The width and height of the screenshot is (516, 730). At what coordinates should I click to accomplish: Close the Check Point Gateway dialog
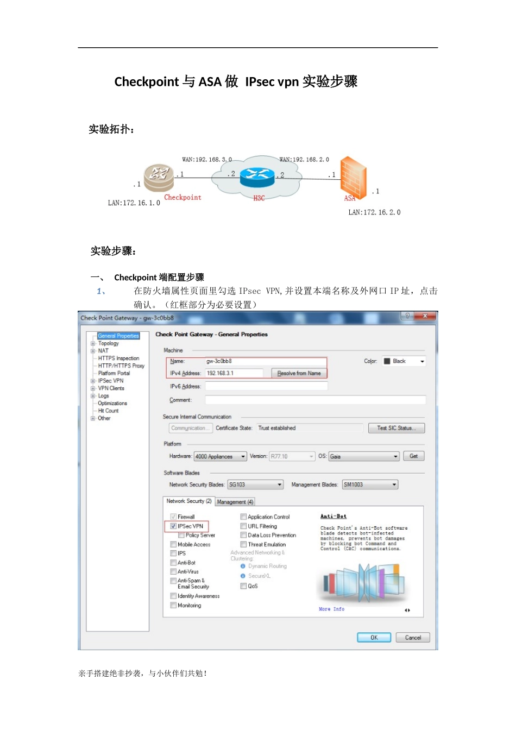pyautogui.click(x=425, y=316)
